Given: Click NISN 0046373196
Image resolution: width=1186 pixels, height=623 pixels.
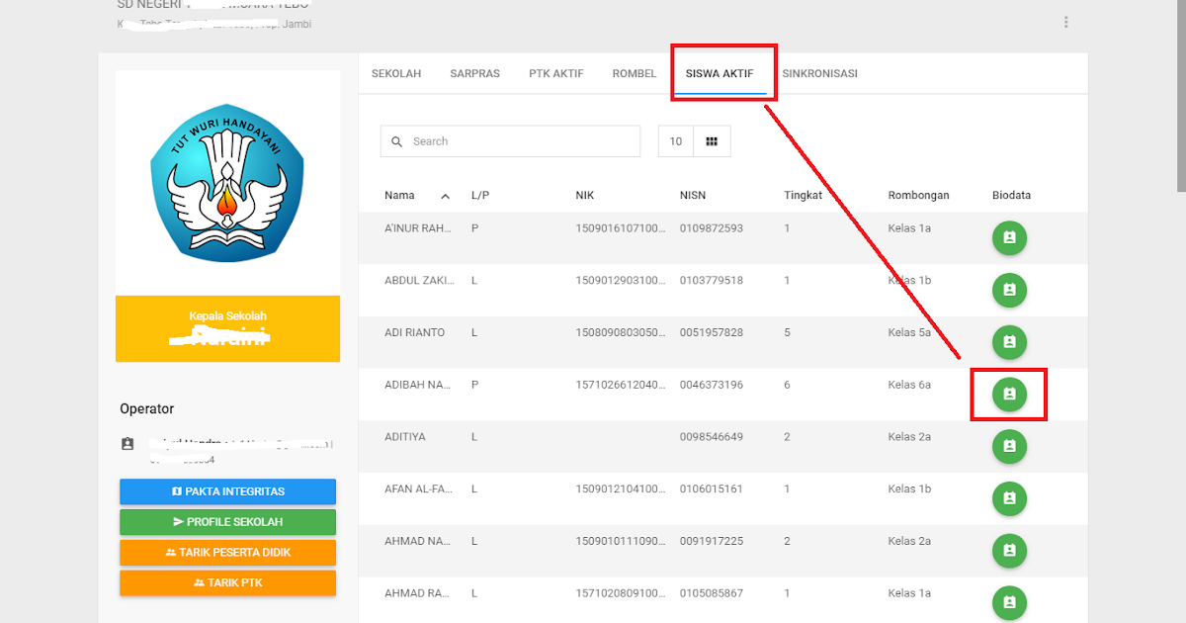Looking at the screenshot, I should point(712,385).
